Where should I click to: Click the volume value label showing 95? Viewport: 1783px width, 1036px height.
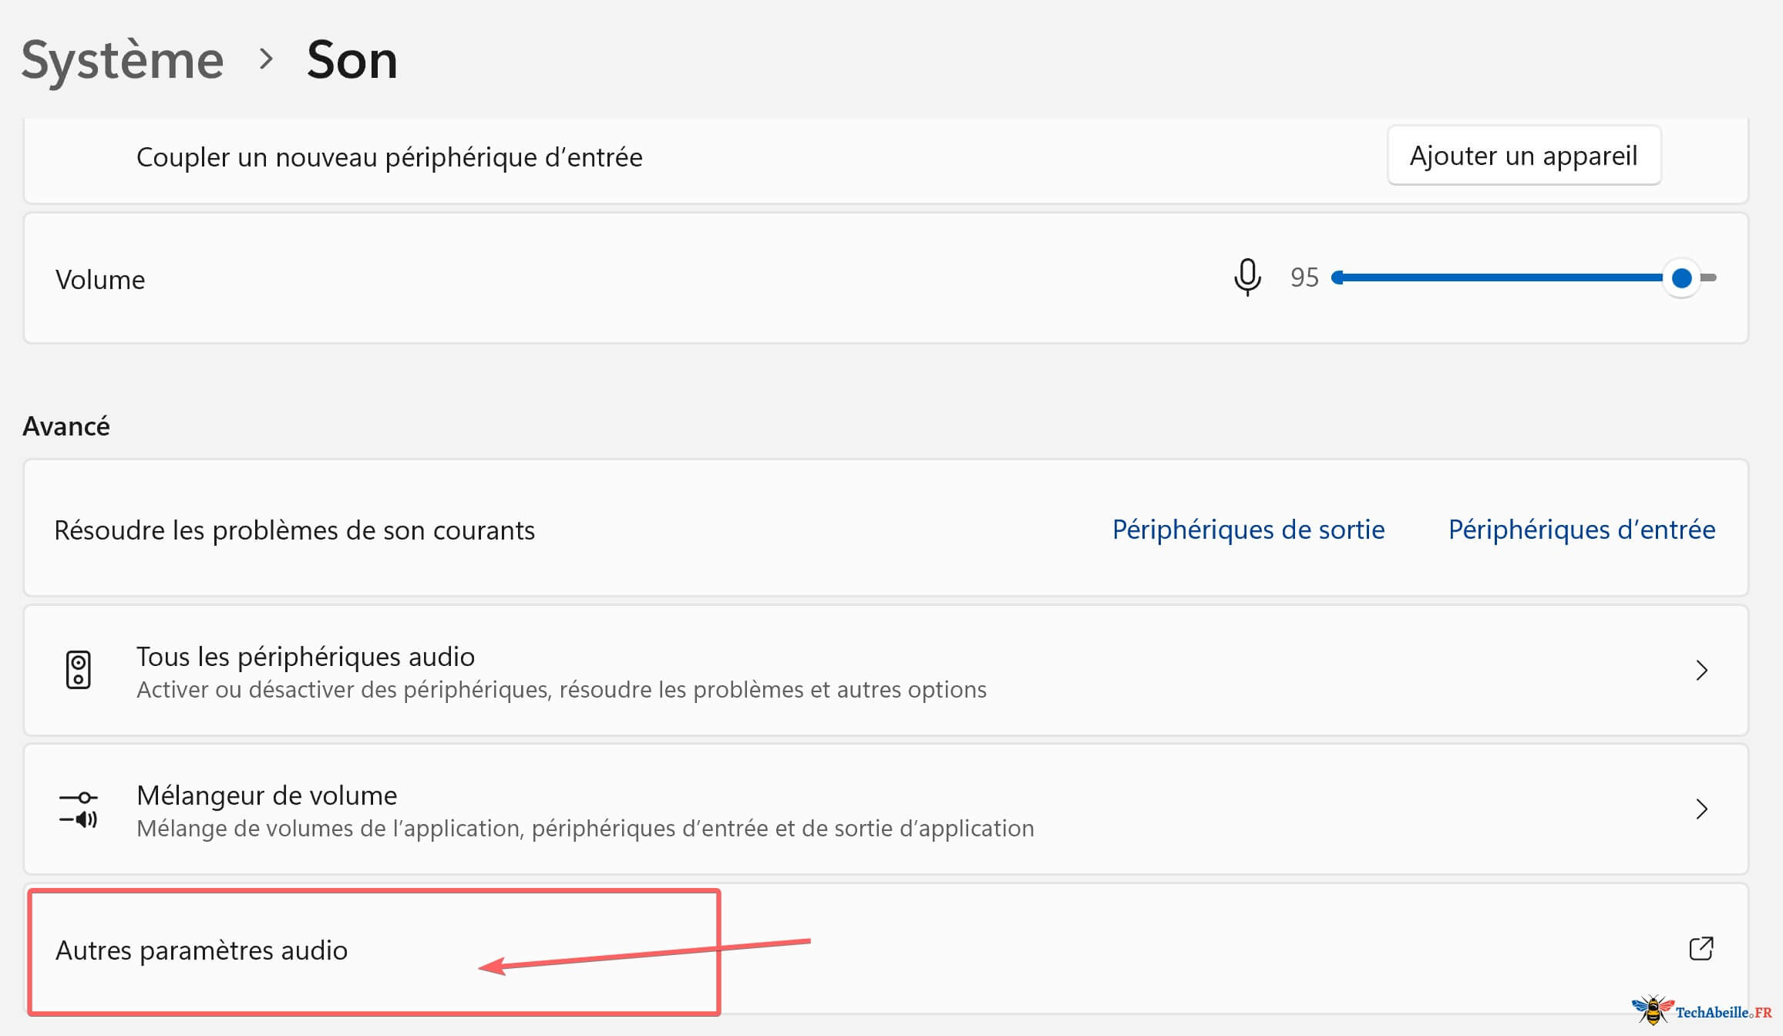(x=1306, y=278)
